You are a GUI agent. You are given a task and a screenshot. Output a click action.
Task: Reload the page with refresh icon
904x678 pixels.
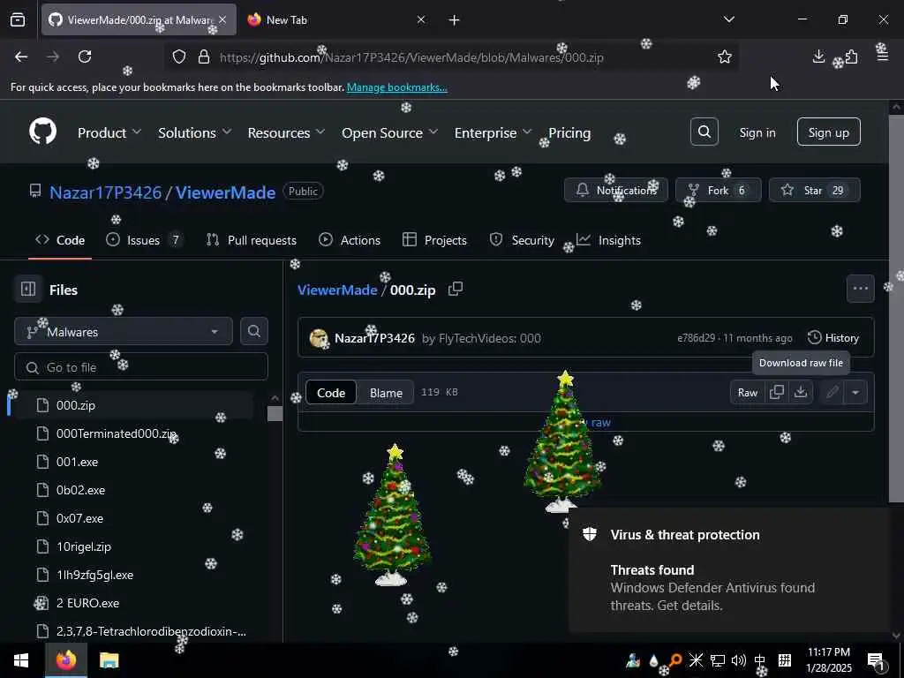point(85,56)
